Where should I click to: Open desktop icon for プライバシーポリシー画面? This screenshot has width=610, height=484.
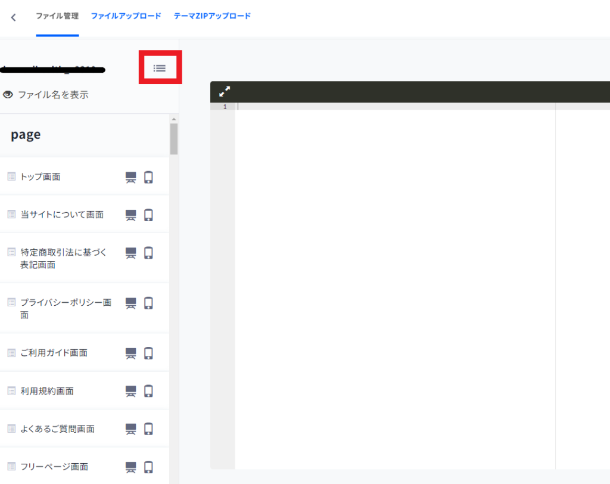(130, 303)
